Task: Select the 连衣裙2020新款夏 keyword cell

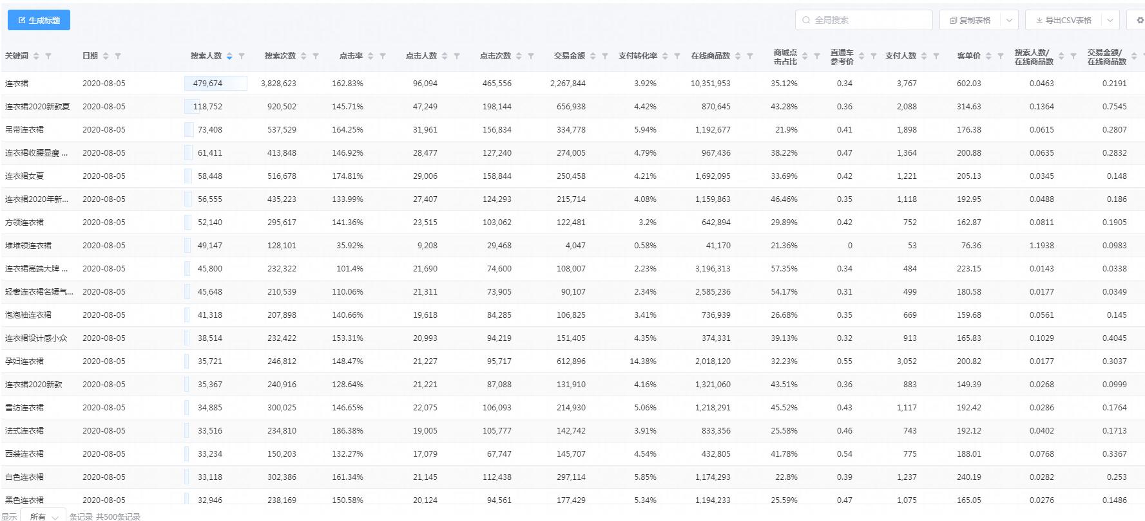Action: [x=37, y=107]
